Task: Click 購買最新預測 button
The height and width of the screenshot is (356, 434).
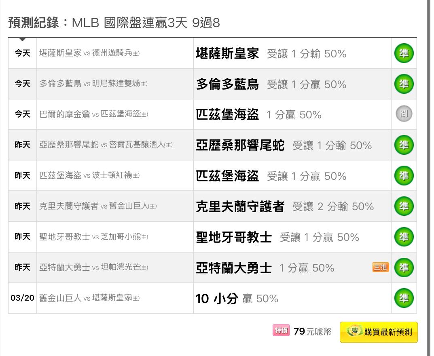Action: tap(379, 332)
